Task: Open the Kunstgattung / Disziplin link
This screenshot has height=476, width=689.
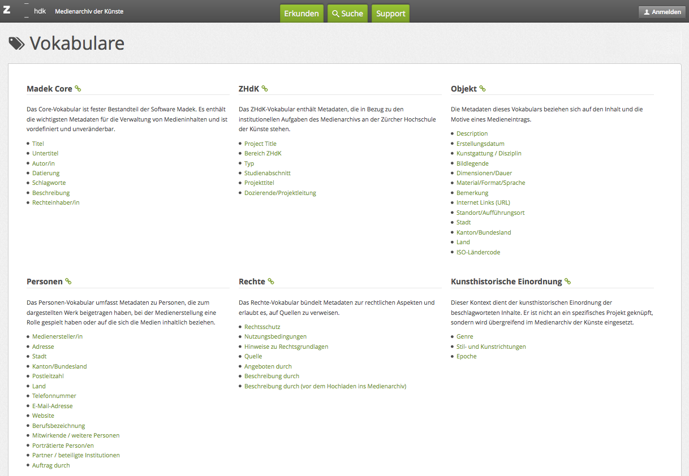Action: click(489, 154)
